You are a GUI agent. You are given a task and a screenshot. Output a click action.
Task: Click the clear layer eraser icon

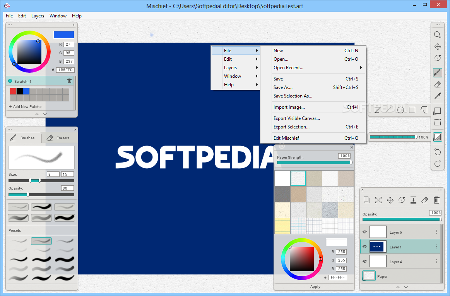[425, 200]
